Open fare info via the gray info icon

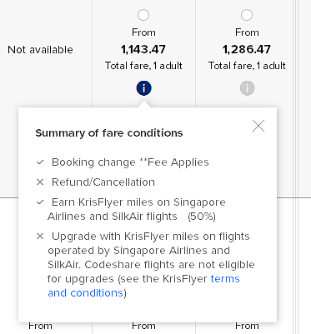(x=247, y=88)
